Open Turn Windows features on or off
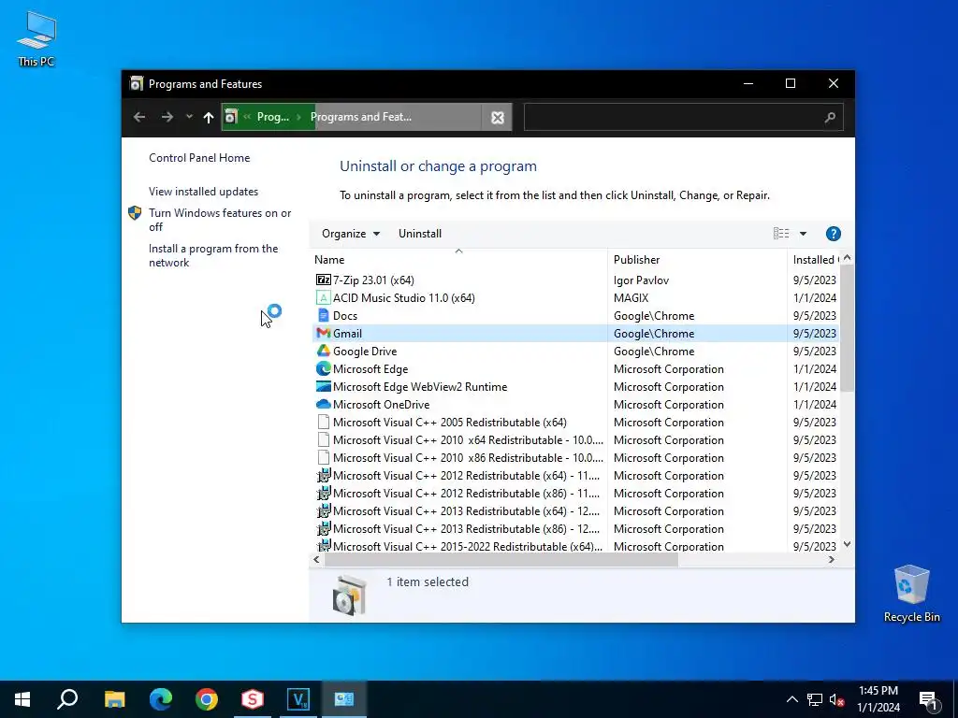Viewport: 958px width, 718px height. [220, 220]
